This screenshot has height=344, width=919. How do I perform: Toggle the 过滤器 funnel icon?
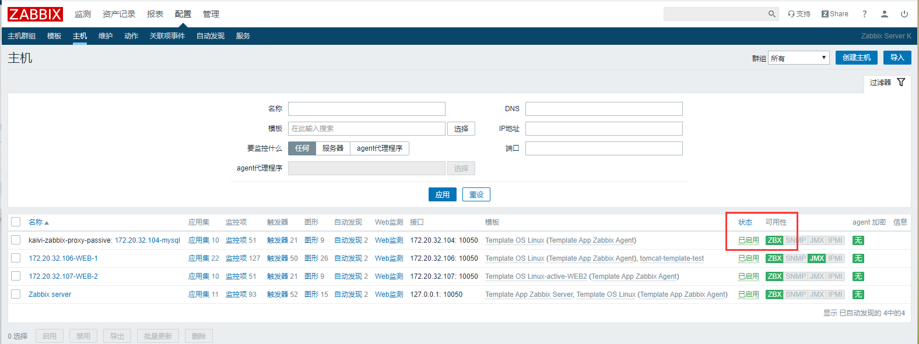tap(901, 82)
